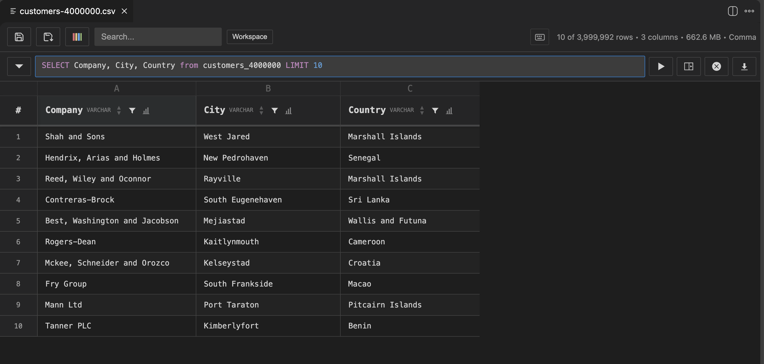The width and height of the screenshot is (764, 364).
Task: Clear the query with the X circle icon
Action: 716,66
